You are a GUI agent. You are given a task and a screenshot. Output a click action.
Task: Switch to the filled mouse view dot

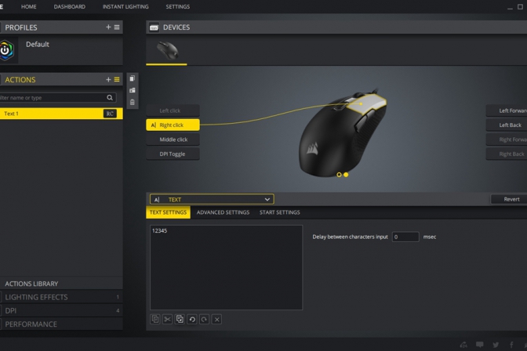tap(346, 175)
